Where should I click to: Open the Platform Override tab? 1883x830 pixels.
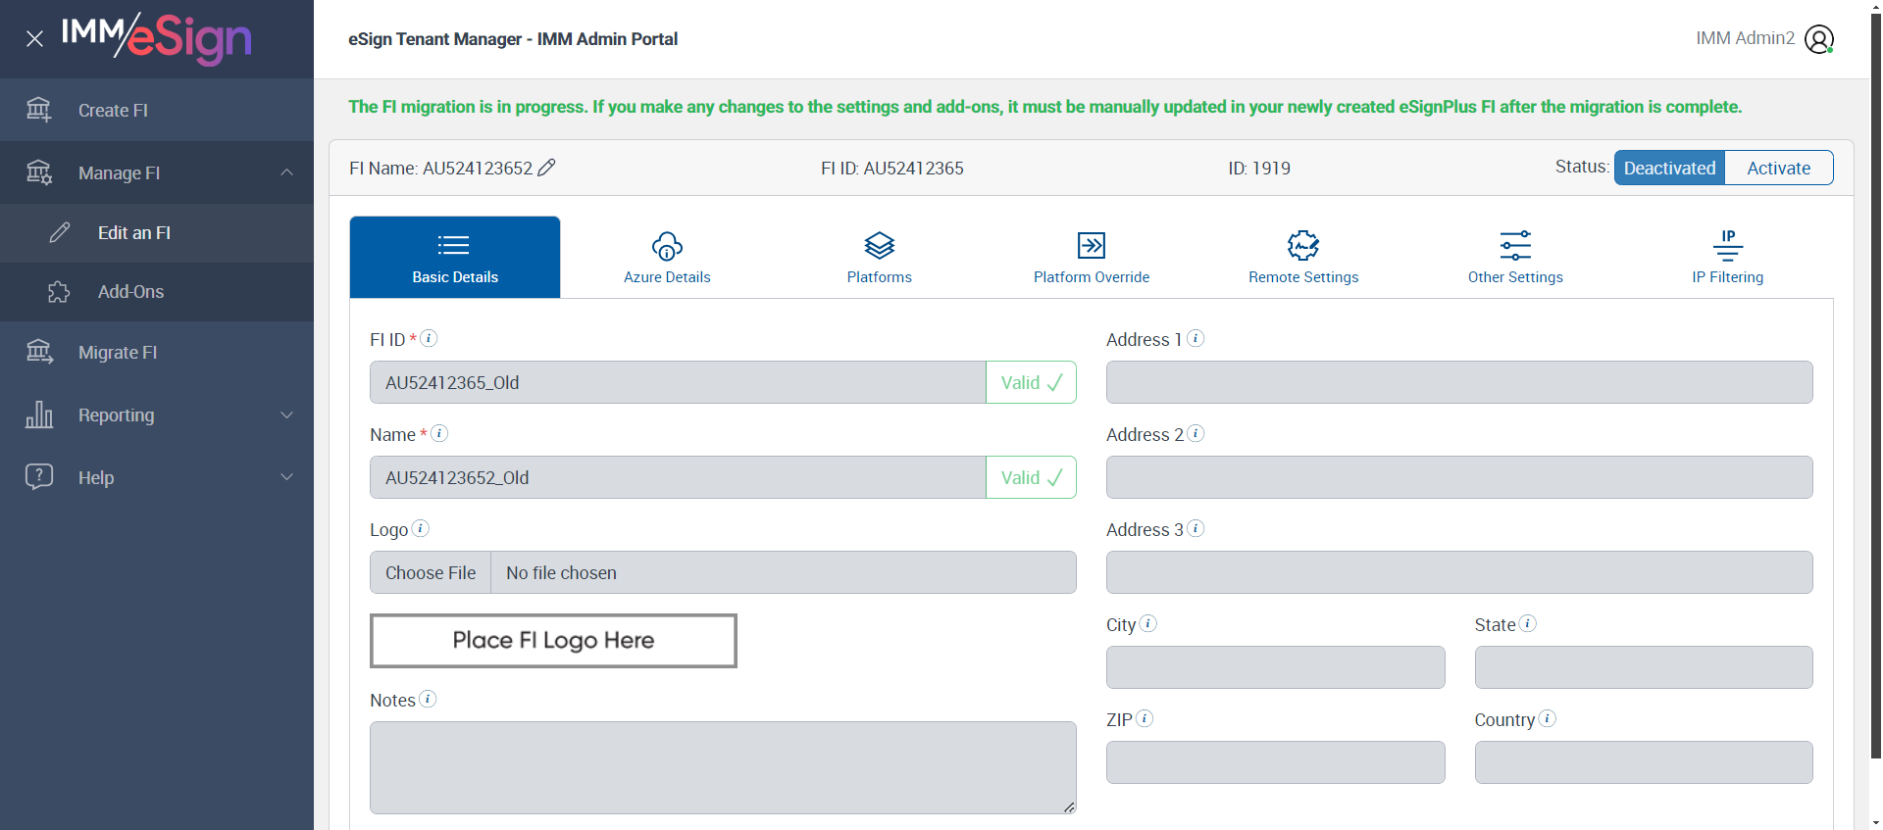pyautogui.click(x=1091, y=257)
